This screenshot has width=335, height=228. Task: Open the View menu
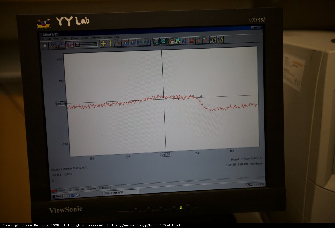tap(56, 39)
